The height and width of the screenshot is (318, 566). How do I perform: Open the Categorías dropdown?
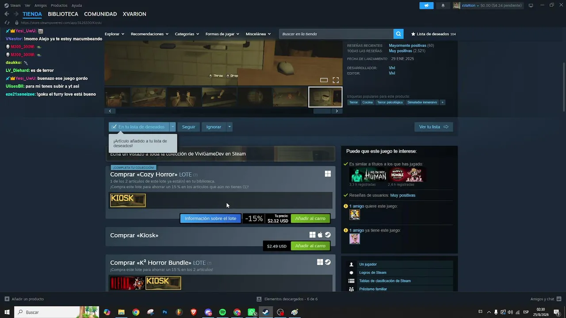(x=187, y=34)
